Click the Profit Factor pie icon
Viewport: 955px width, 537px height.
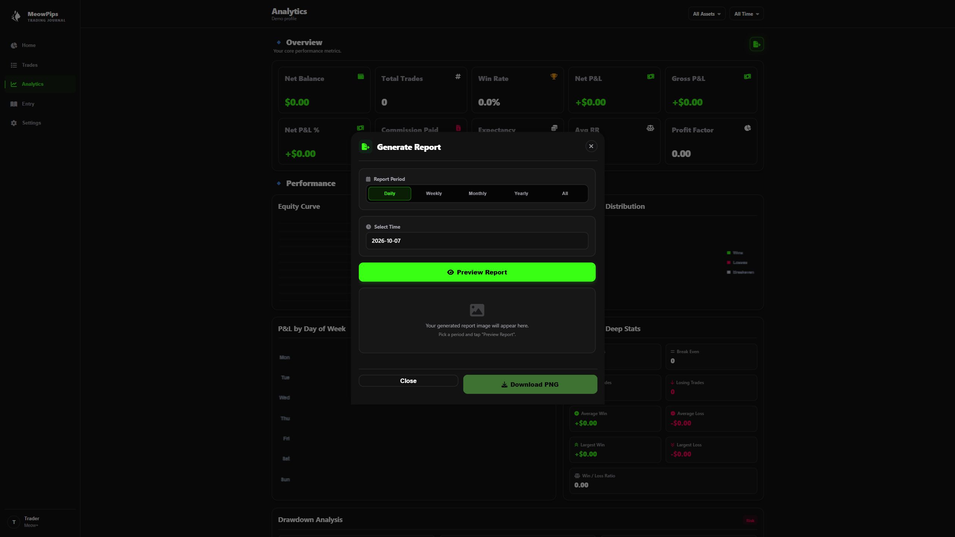(x=748, y=128)
